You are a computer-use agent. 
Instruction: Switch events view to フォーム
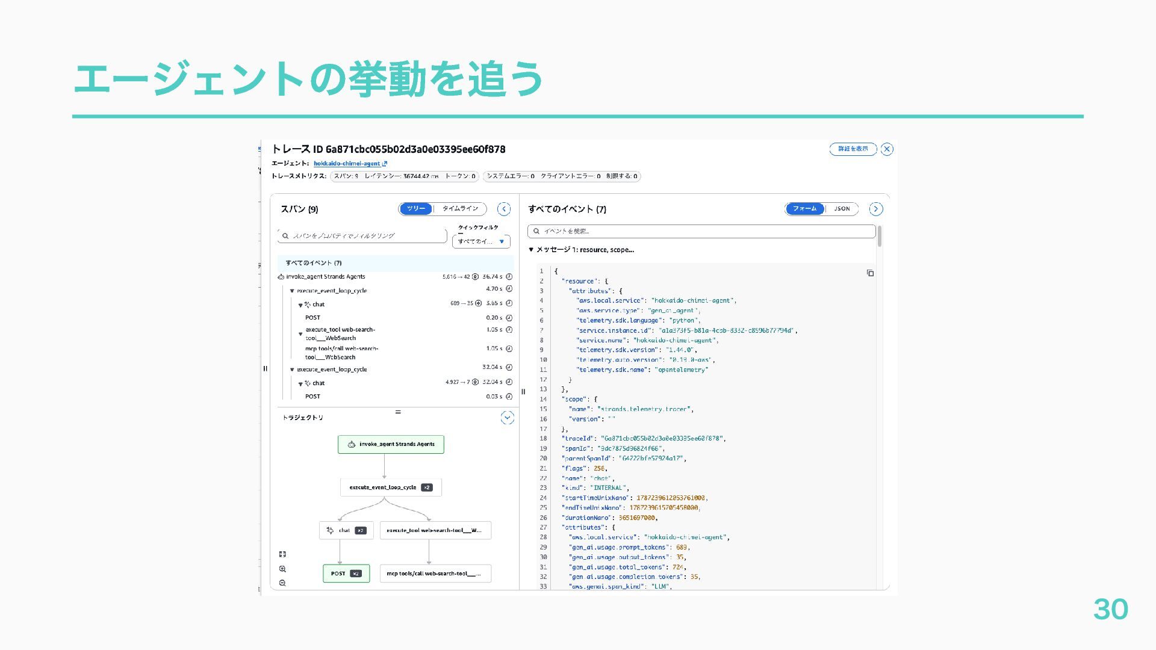pos(804,209)
